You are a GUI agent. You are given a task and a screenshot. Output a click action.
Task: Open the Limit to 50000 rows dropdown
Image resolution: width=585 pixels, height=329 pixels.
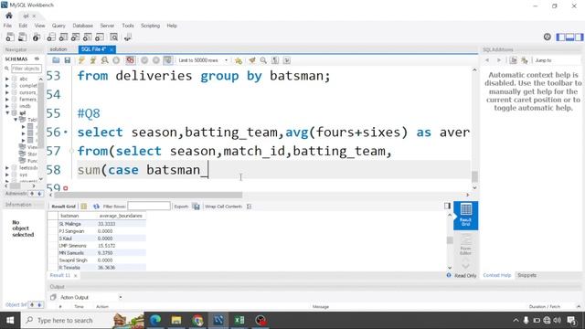click(203, 60)
